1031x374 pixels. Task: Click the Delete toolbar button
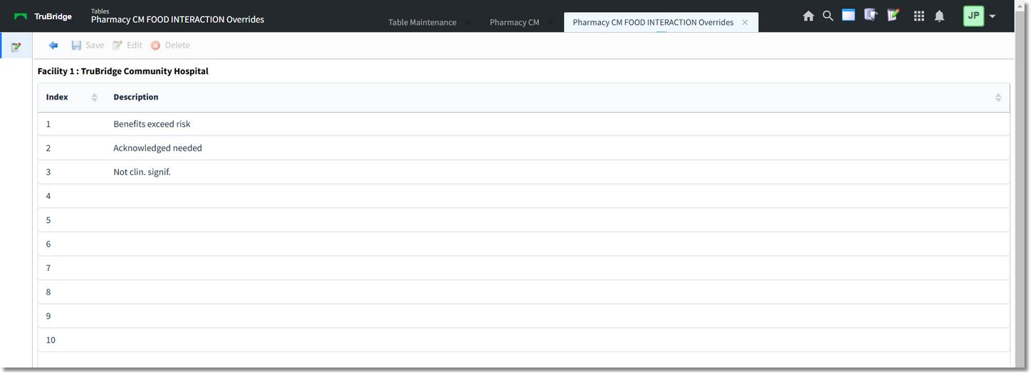coord(170,46)
